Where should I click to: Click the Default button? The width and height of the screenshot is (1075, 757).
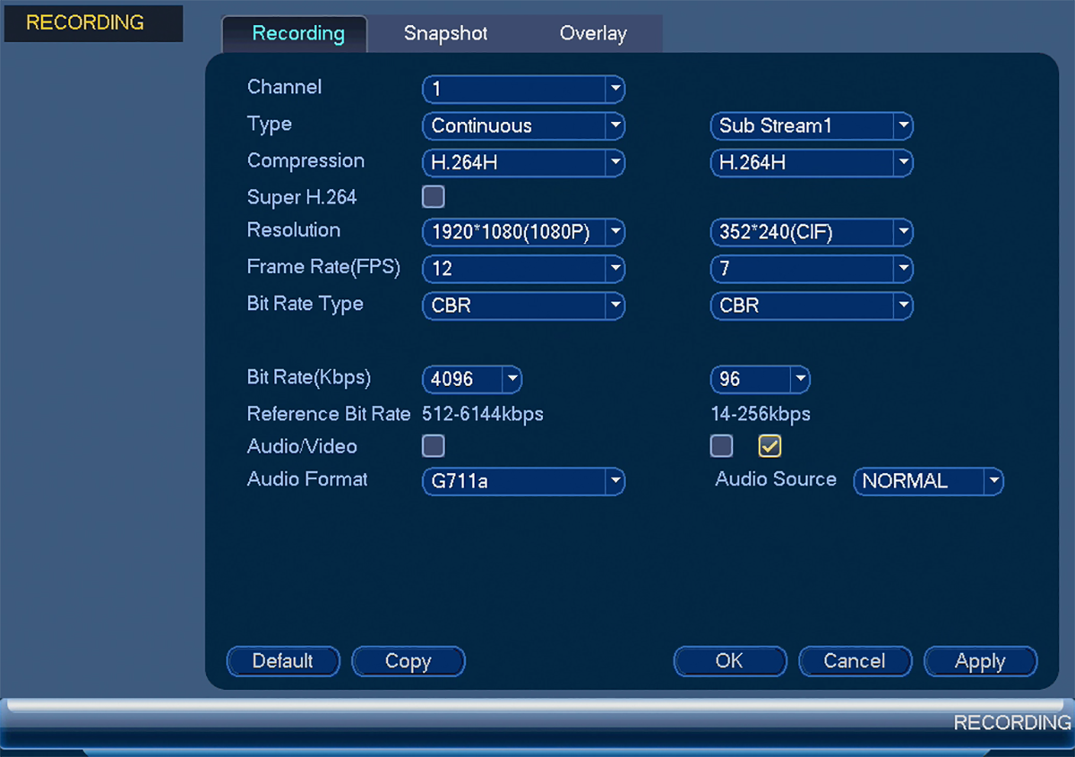(x=283, y=661)
